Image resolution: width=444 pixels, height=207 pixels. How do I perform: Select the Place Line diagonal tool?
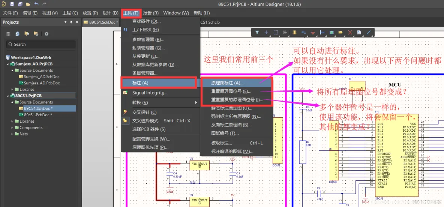point(368,33)
